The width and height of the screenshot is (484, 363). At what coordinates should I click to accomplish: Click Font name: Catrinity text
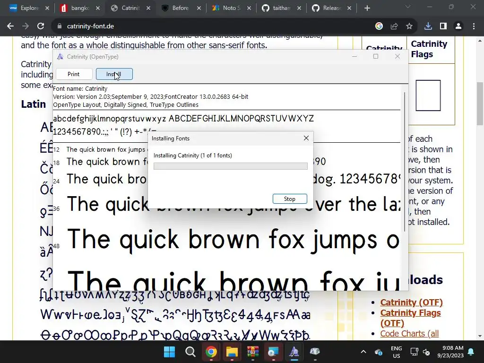click(x=80, y=88)
